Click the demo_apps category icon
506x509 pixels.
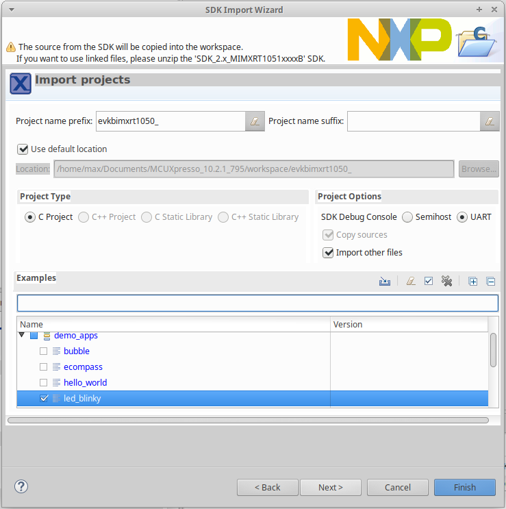click(x=47, y=336)
